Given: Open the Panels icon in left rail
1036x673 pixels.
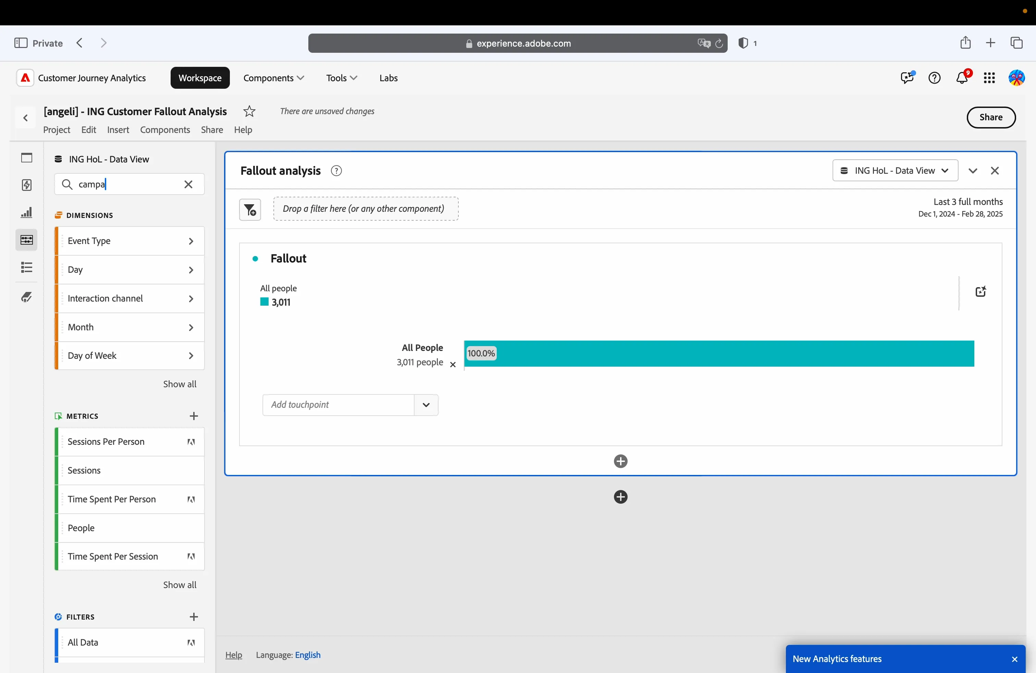Looking at the screenshot, I should 27,158.
